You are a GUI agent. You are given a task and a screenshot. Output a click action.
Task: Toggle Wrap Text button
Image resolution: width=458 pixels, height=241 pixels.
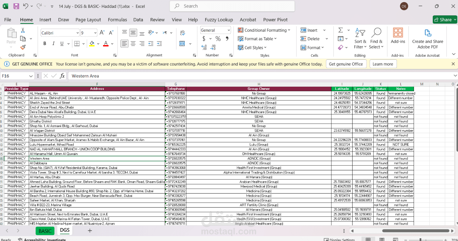(182, 33)
